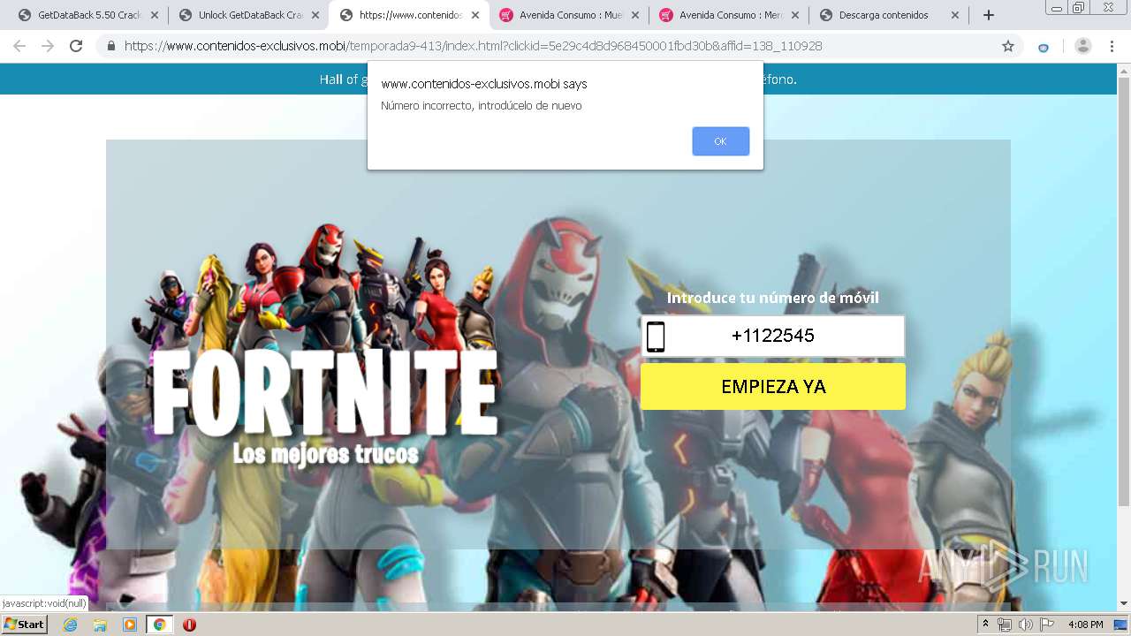
Task: Open a new browser tab
Action: 989,15
